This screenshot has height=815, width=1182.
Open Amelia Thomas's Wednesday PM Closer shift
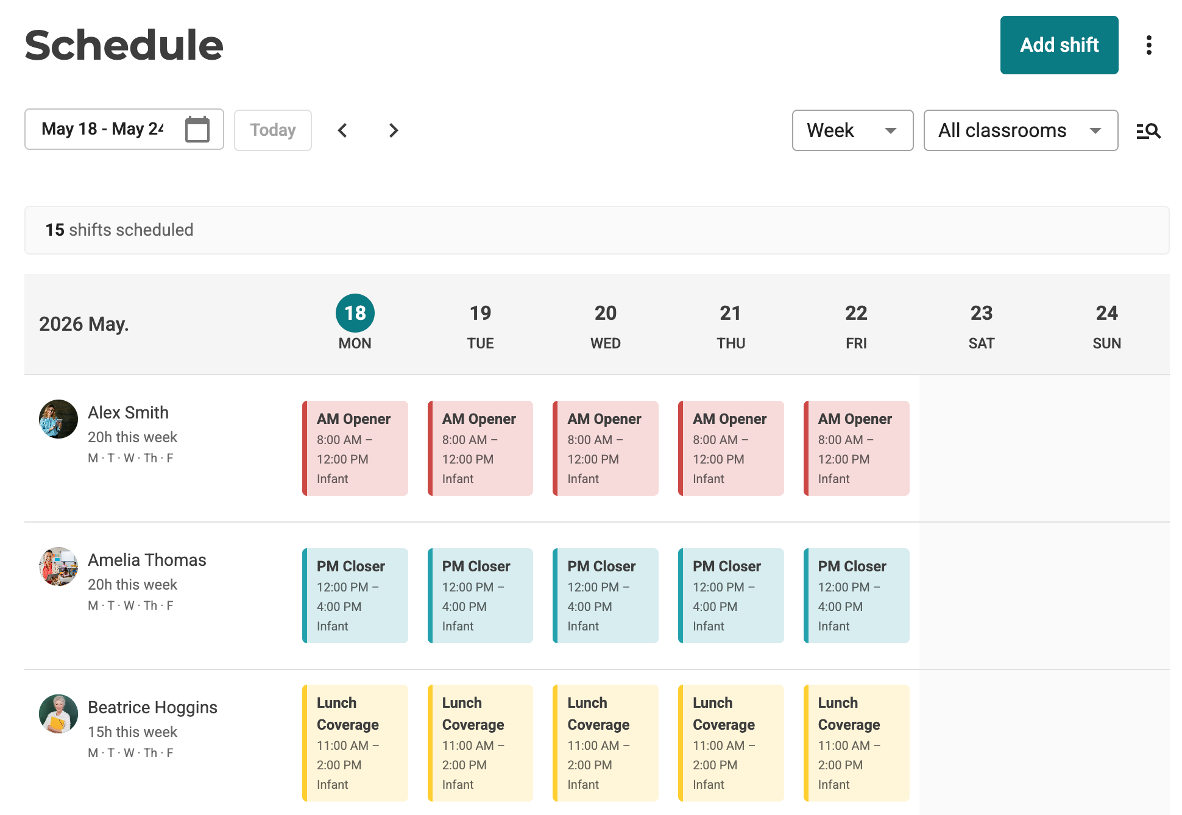point(606,596)
